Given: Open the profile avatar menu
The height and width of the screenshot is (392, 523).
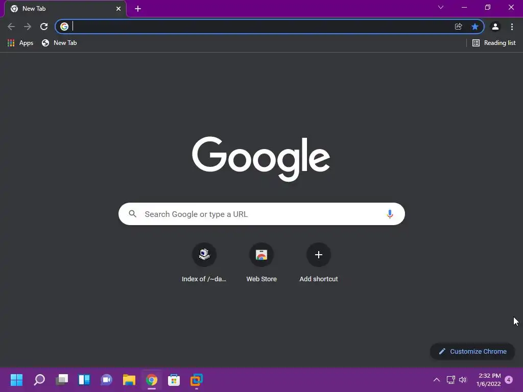Looking at the screenshot, I should click(495, 27).
